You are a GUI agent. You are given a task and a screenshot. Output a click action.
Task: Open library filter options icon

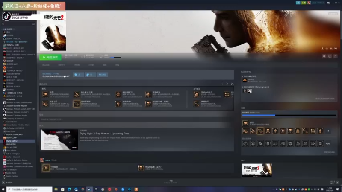coord(33,24)
